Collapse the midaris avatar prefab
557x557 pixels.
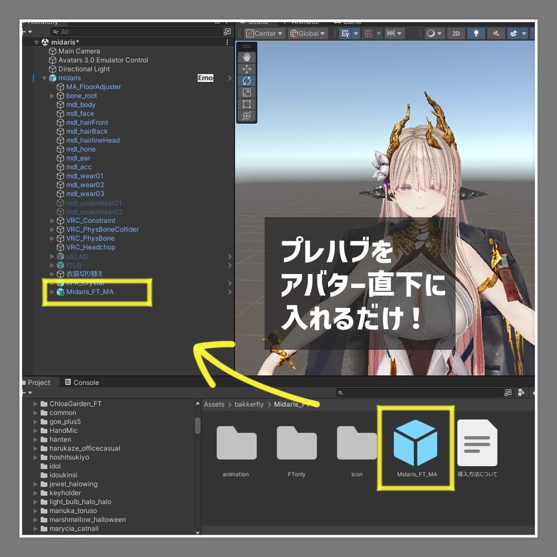tap(44, 78)
